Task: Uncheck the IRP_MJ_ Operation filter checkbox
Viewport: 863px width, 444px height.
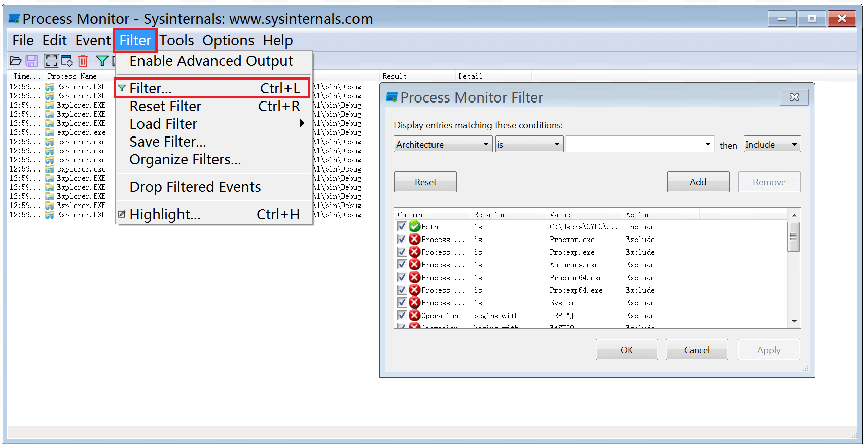Action: [x=402, y=316]
